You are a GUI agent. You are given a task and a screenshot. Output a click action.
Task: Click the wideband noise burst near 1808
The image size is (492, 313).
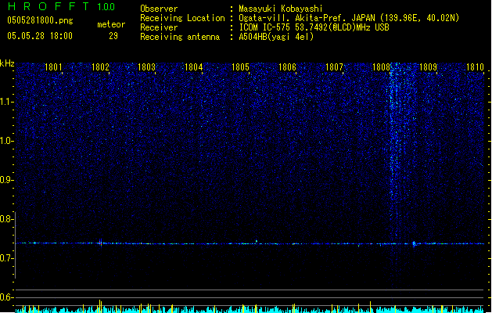(396, 151)
